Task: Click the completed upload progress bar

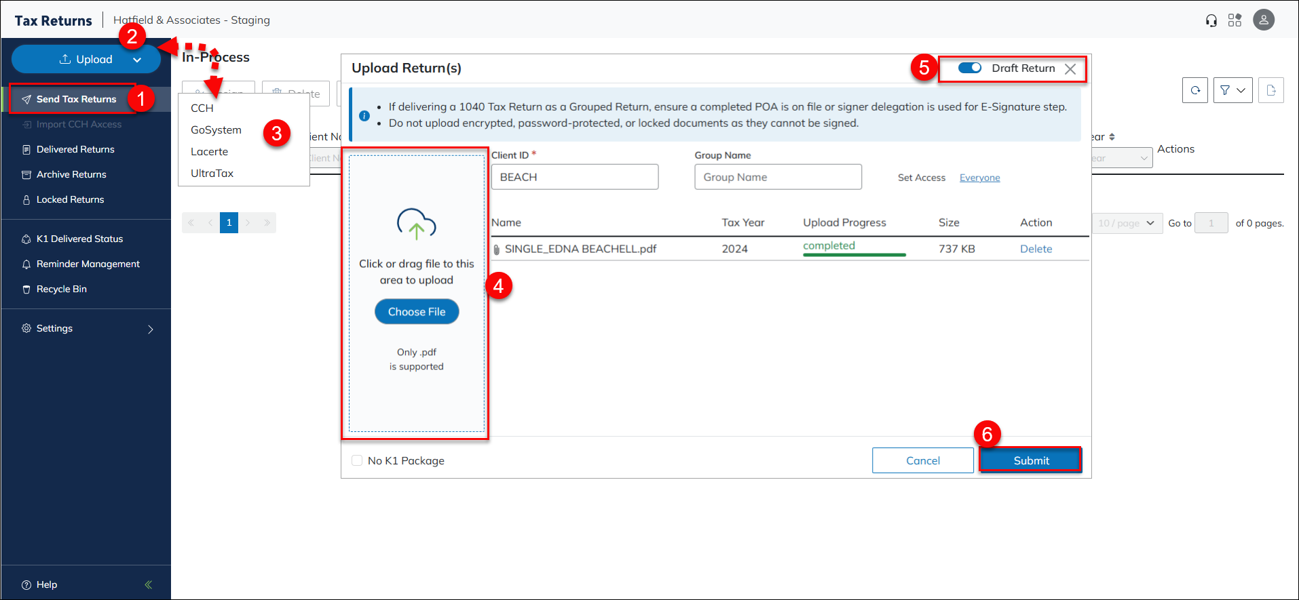Action: coord(854,254)
